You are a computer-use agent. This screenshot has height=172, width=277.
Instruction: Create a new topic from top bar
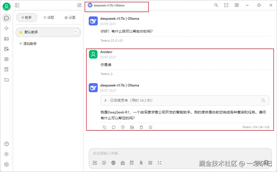[x=80, y=5]
